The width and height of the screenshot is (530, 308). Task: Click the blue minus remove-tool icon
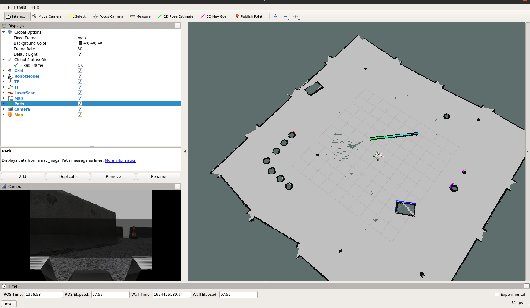pos(285,16)
